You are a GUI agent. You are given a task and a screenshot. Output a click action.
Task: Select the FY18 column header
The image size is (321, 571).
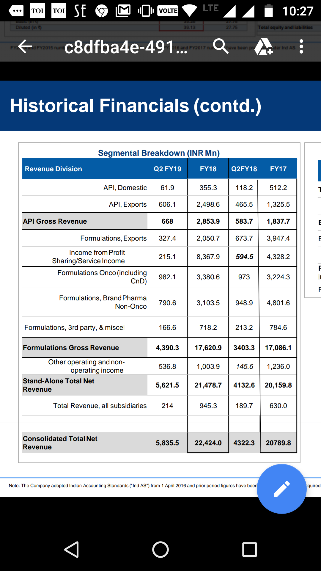pos(208,169)
